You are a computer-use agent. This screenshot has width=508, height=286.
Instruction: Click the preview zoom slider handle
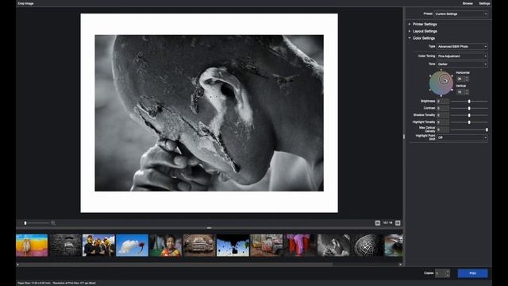tap(25, 223)
